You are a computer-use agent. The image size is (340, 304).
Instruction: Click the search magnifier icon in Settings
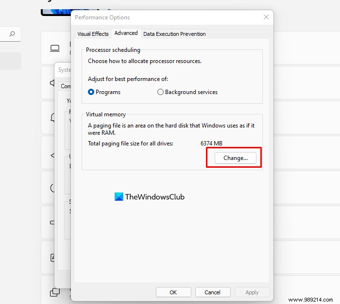click(12, 34)
